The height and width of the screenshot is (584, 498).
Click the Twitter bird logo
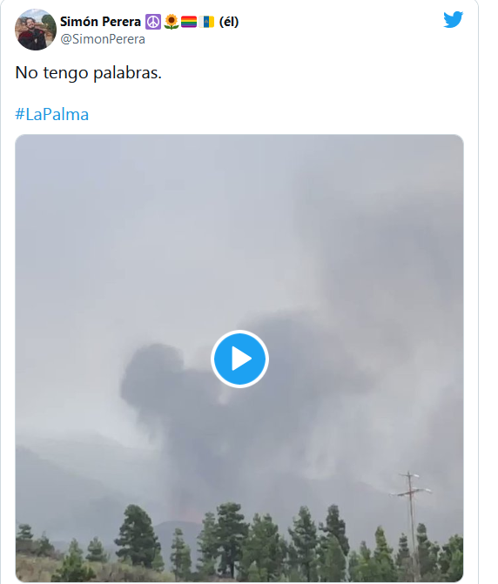pos(453,20)
